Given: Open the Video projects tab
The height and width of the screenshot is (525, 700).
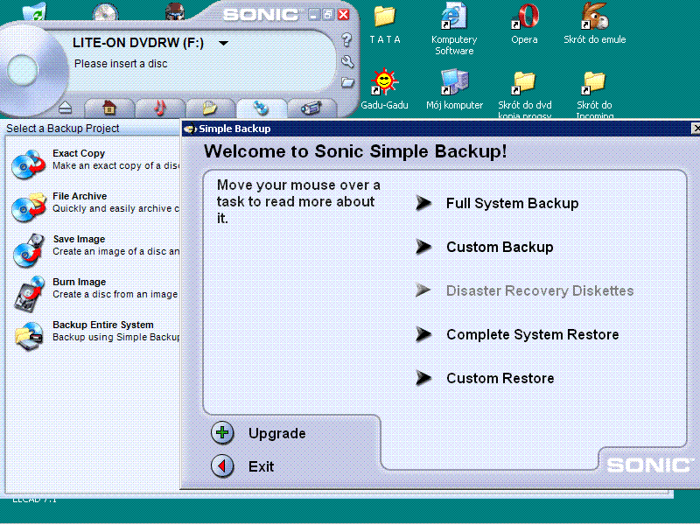Looking at the screenshot, I should [x=311, y=107].
